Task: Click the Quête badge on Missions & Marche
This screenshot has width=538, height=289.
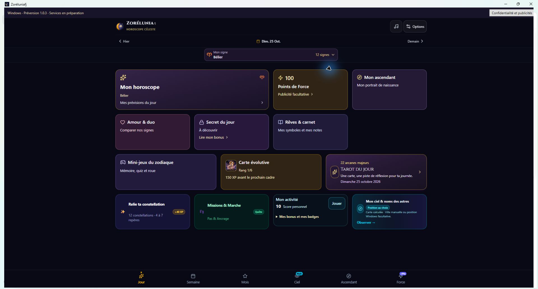Action: 259,212
